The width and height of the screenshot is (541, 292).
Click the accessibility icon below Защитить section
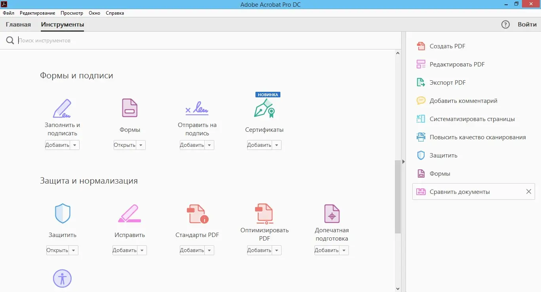tap(62, 279)
